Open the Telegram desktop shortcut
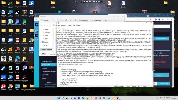 click(x=11, y=78)
